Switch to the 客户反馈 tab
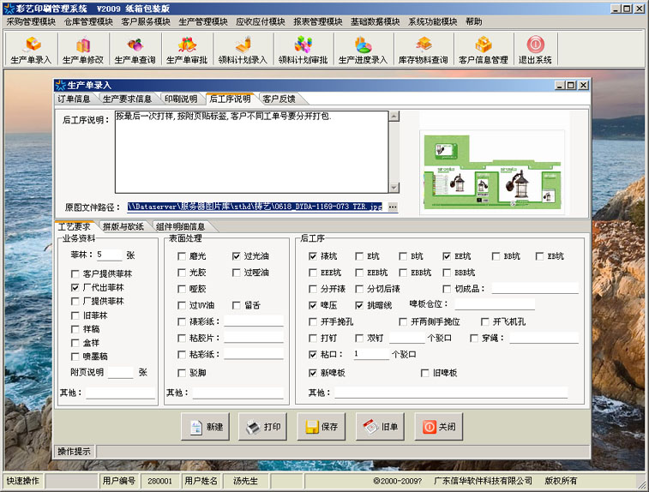Image resolution: width=649 pixels, height=492 pixels. 278,99
